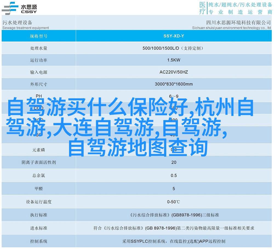The image size is (274, 249).
Task: Click the 'Sichuan shuisiyuan environment technology co., ltd' text
Action: (231, 28)
